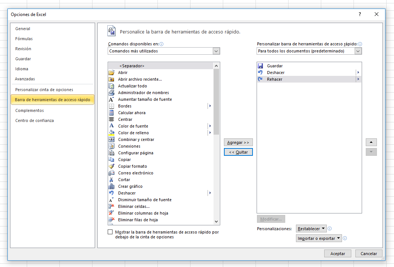The image size is (394, 267).
Task: Select the <Separador> entry in commands list
Action: point(161,66)
